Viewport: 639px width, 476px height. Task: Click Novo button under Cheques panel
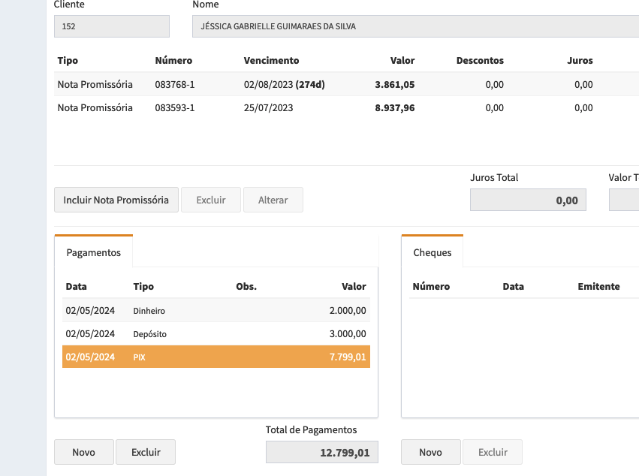(x=430, y=452)
